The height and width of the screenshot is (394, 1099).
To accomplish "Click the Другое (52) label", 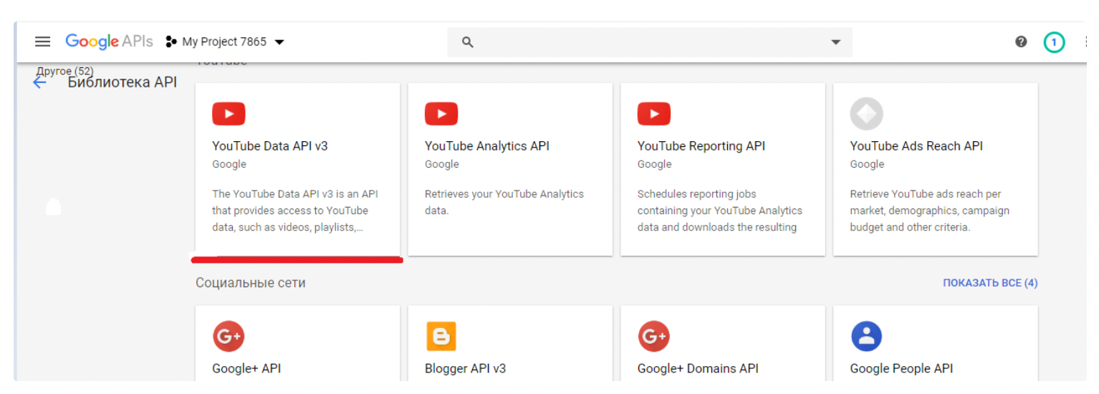I will click(64, 71).
